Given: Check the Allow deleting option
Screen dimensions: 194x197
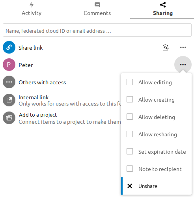Looking at the screenshot, I should click(x=130, y=117).
